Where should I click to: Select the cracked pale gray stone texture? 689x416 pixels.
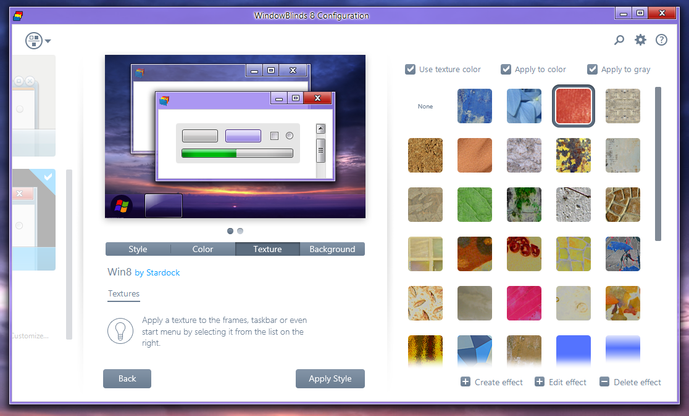(524, 155)
